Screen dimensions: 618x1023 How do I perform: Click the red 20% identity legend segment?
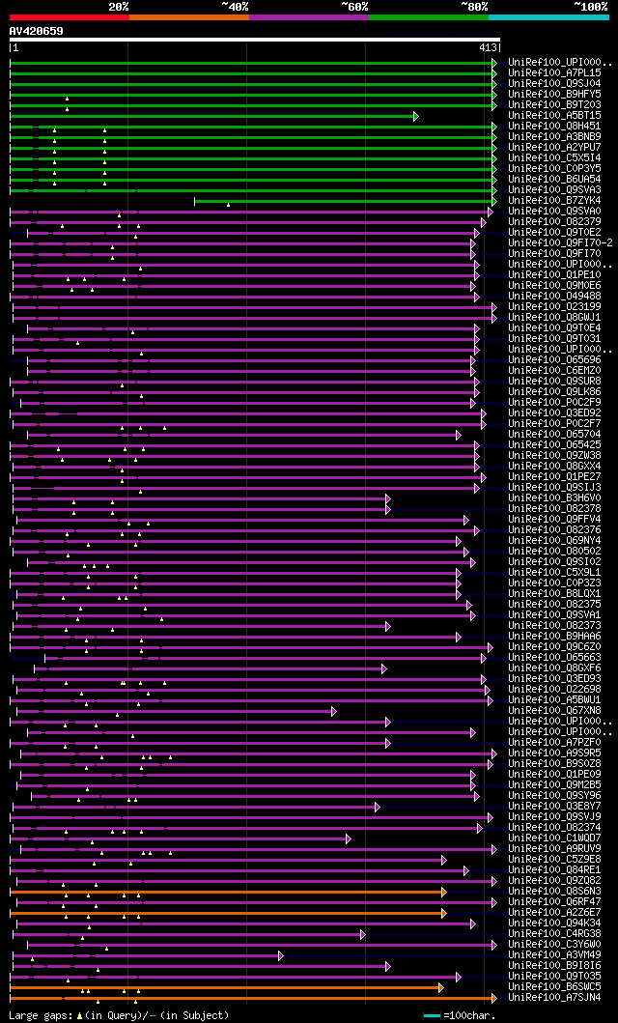[70, 17]
